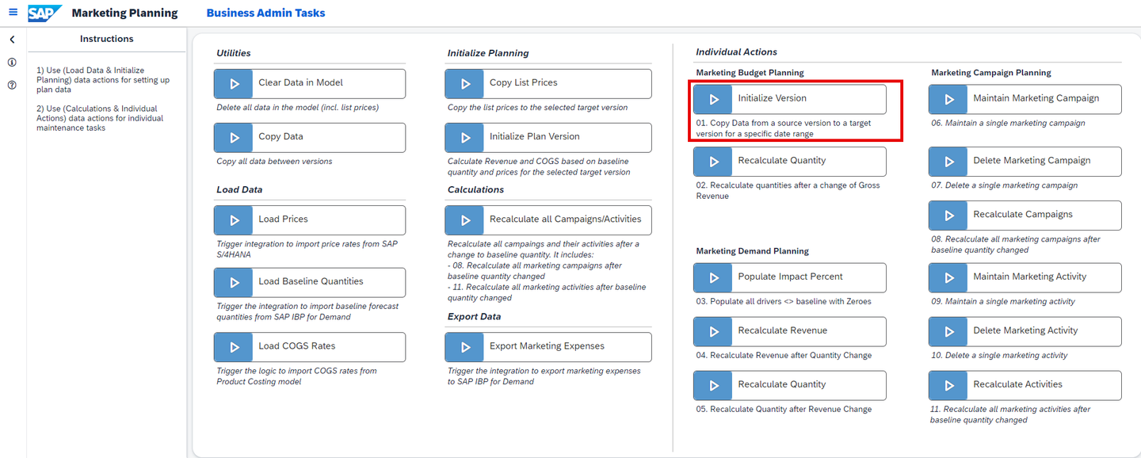Click the Clear Data in Model button label

pos(300,82)
